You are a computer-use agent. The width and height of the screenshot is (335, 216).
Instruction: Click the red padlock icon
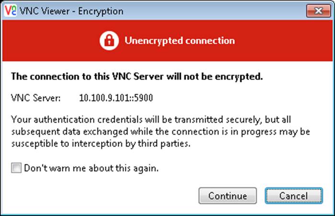point(109,40)
